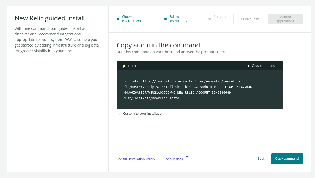Expand Customize your installation chevron
Image resolution: width=315 pixels, height=178 pixels.
[x=120, y=114]
